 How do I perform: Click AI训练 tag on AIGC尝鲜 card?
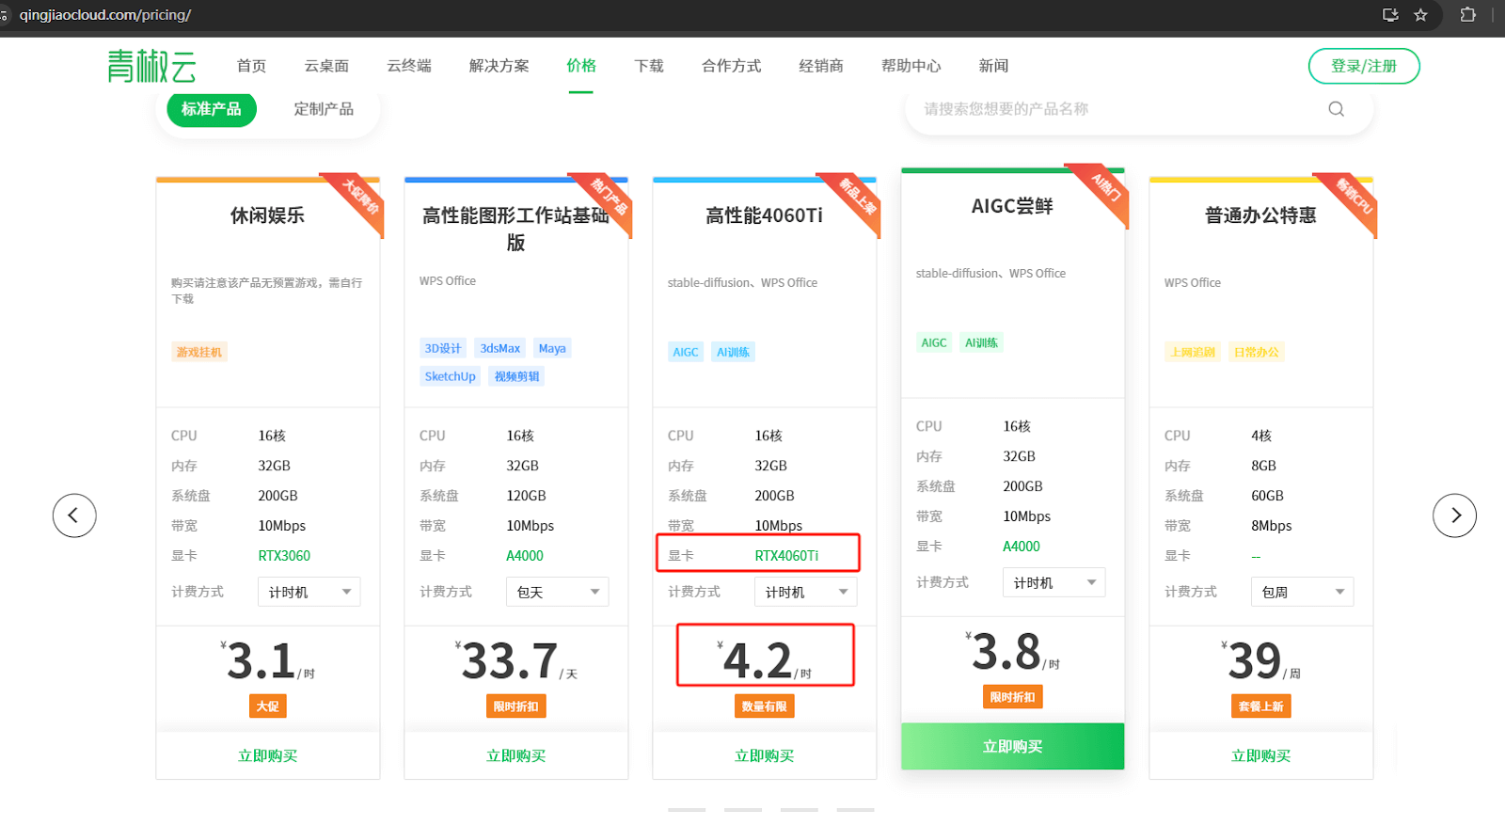point(982,342)
